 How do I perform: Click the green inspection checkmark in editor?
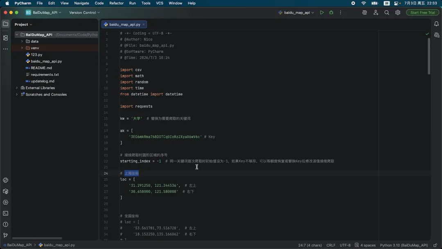(x=427, y=34)
